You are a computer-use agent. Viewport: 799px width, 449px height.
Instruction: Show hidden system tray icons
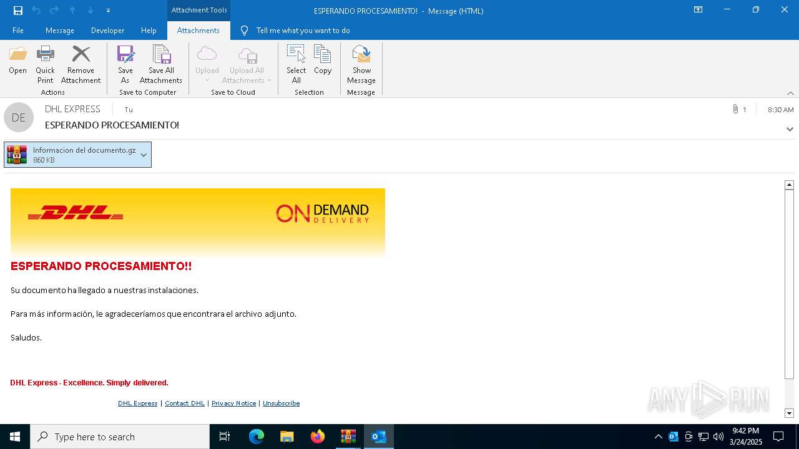point(658,437)
